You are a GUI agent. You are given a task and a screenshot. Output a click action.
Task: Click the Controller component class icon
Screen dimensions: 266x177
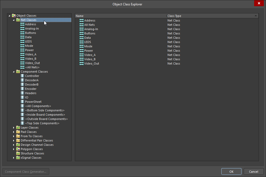point(22,76)
